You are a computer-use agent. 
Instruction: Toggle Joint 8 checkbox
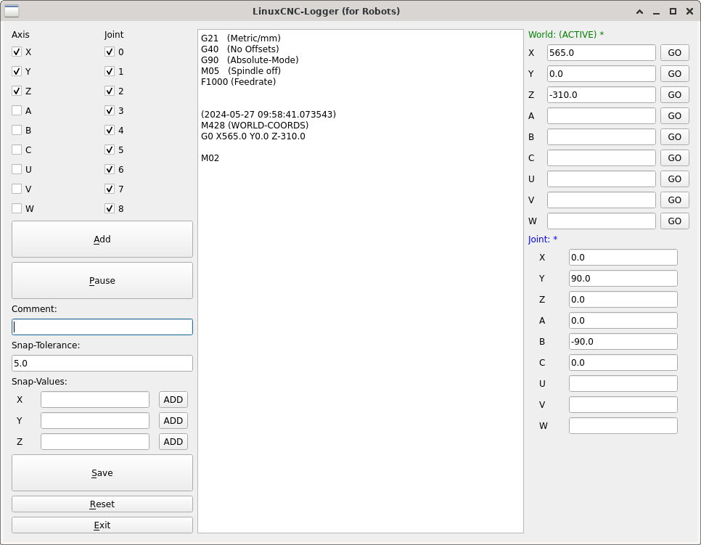point(110,208)
